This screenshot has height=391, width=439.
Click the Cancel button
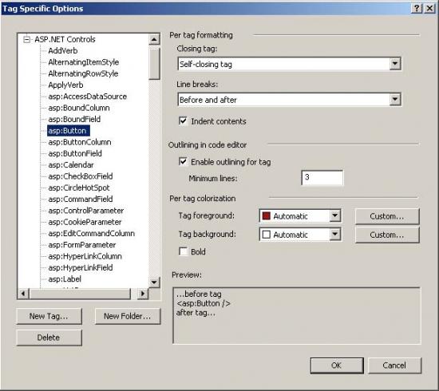click(394, 365)
